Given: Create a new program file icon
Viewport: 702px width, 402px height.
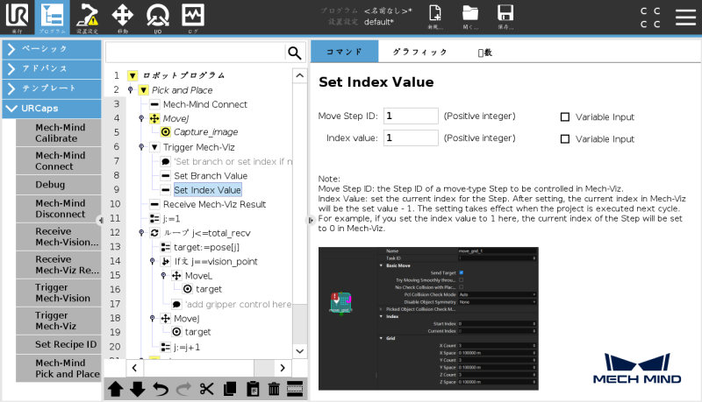Looking at the screenshot, I should click(x=435, y=17).
